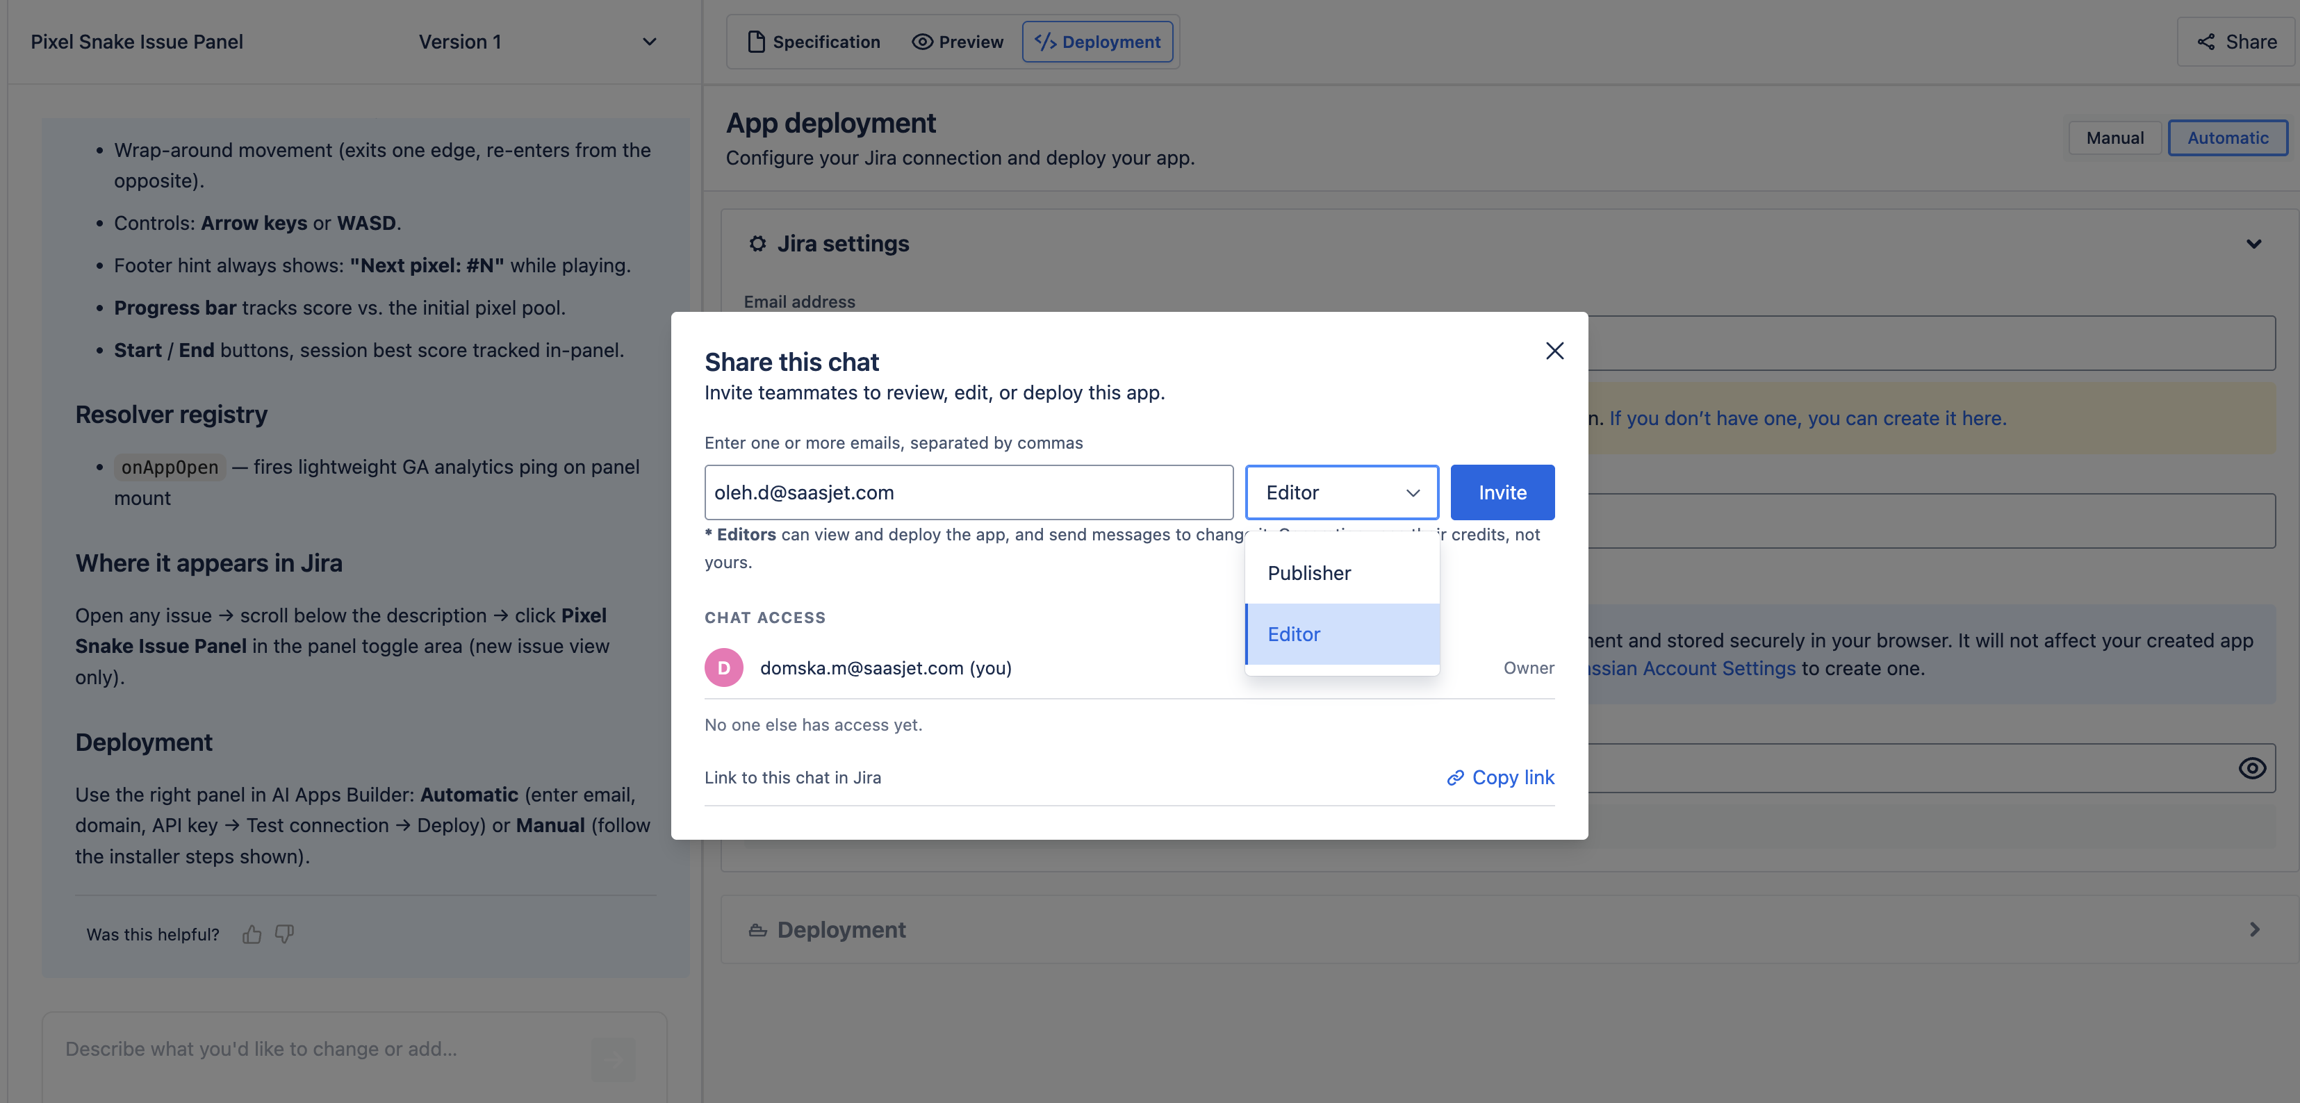Follow the 'create it here' link

pos(1807,419)
